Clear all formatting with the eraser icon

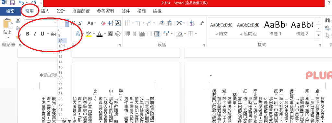(103, 23)
